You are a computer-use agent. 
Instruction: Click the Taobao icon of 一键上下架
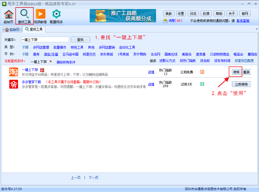click(x=14, y=72)
